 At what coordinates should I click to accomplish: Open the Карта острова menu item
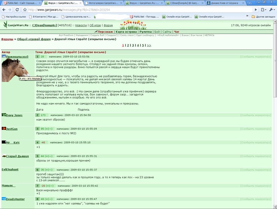[x=126, y=32]
